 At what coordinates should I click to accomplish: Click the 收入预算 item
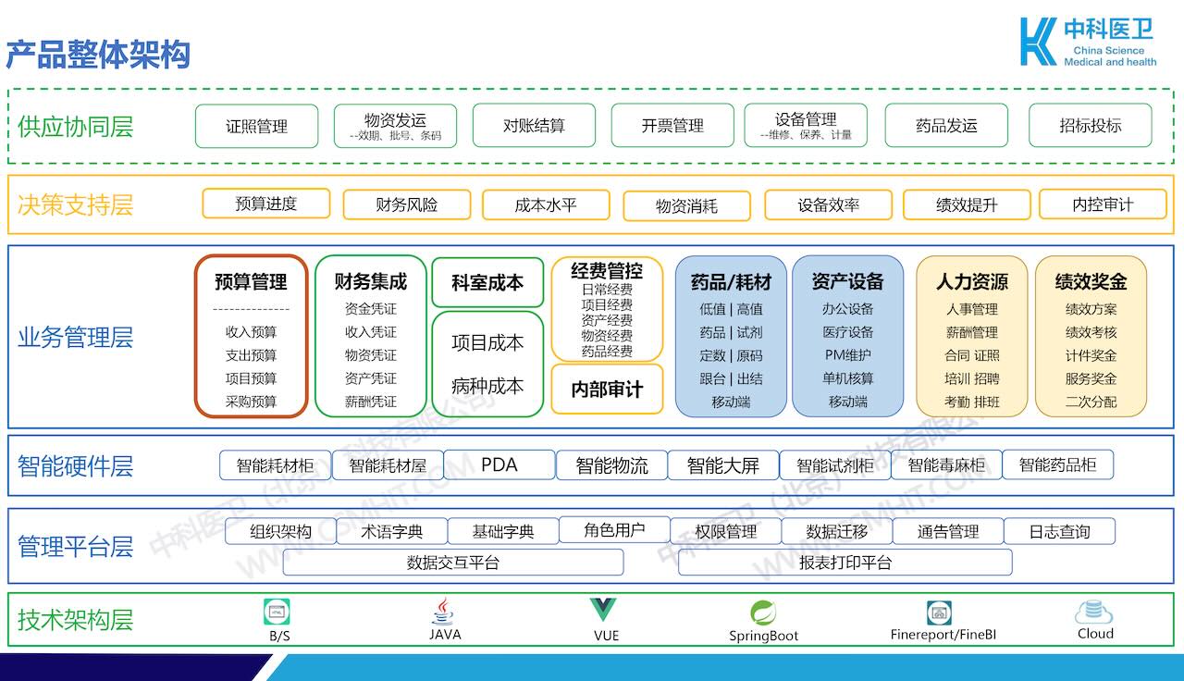[251, 332]
